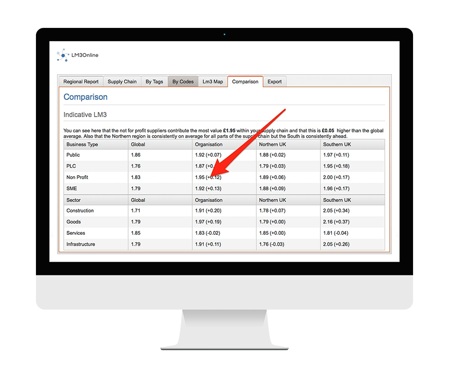Open the Supply Chain tab

(x=122, y=81)
